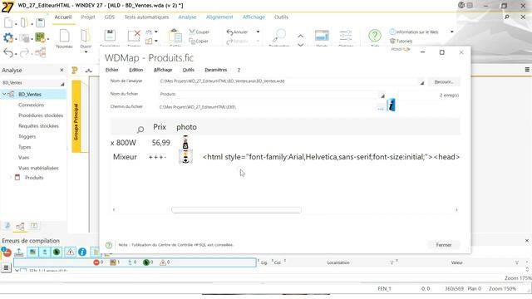Click the warning triangle filter icon
The image size is (532, 299).
pyautogui.click(x=70, y=252)
